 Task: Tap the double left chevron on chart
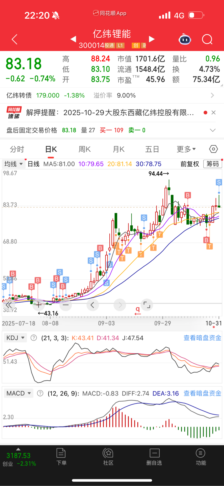9,305
